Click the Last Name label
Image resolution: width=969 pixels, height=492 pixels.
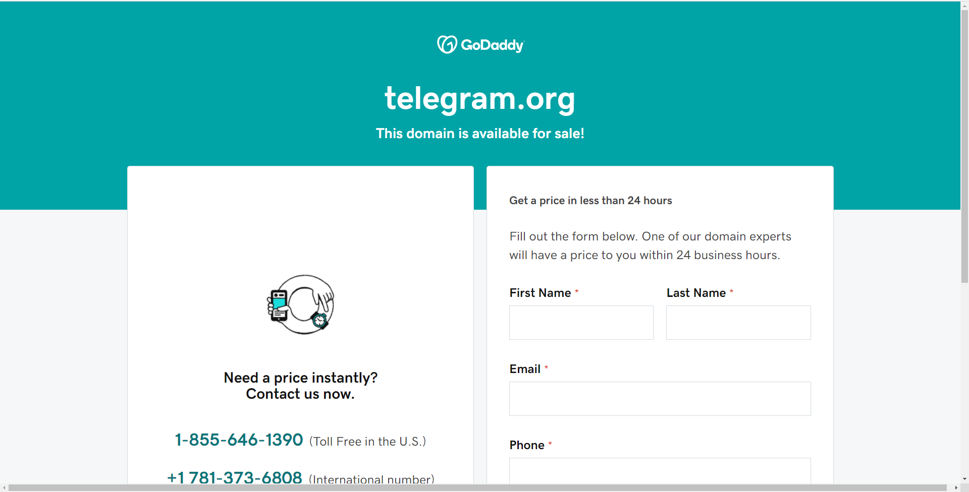coord(696,293)
